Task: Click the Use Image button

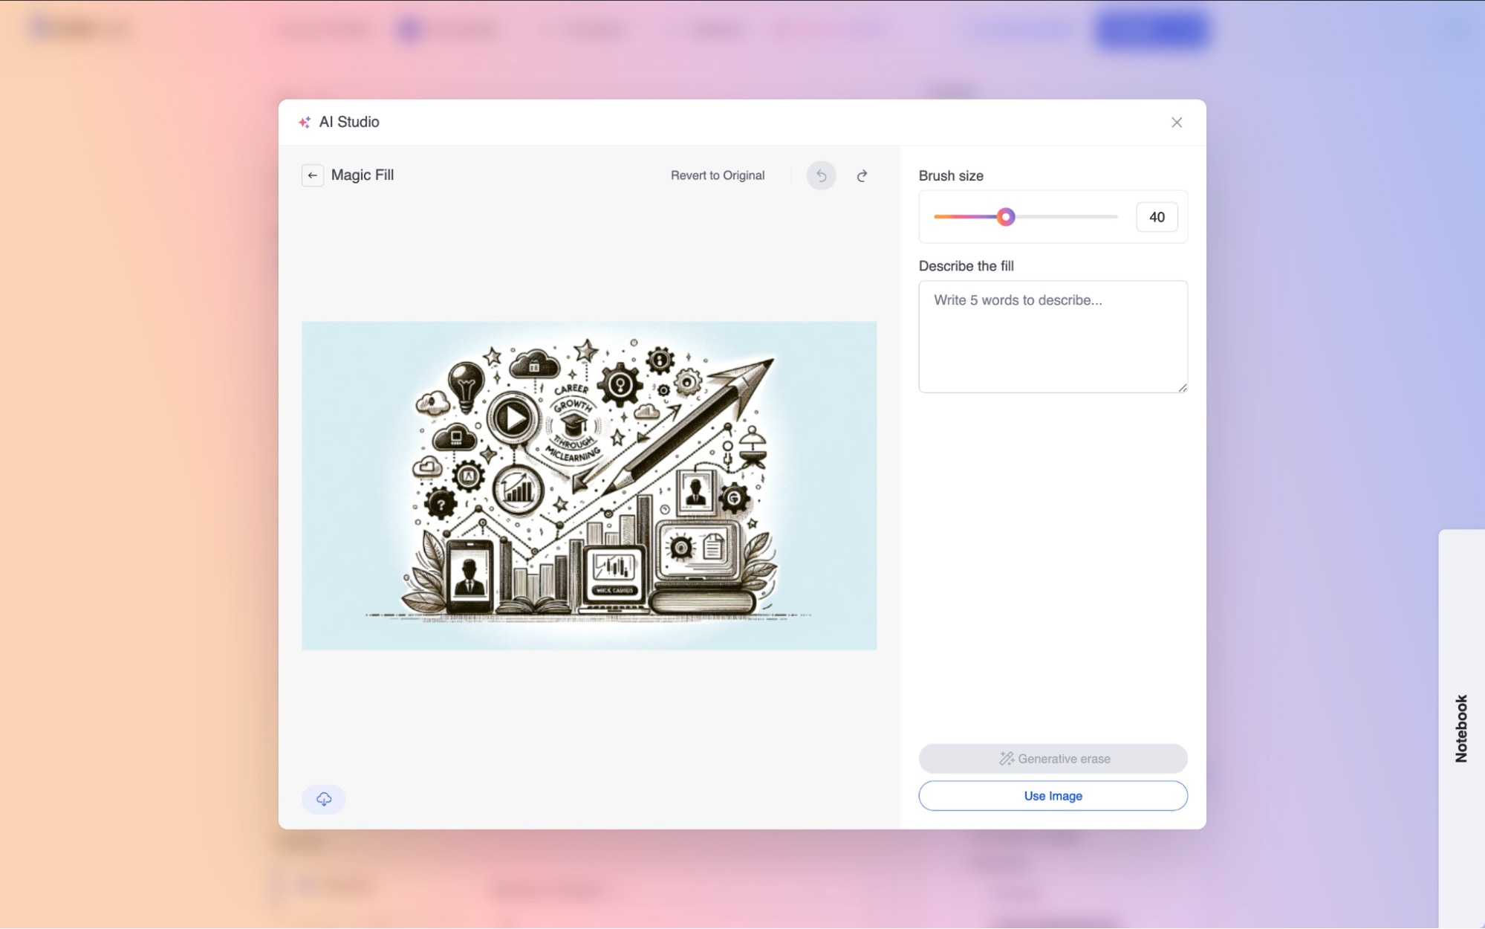Action: point(1053,795)
